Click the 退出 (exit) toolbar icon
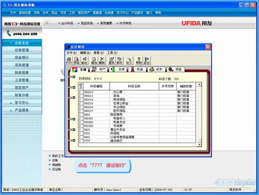The height and width of the screenshot is (195, 259). coord(147,61)
